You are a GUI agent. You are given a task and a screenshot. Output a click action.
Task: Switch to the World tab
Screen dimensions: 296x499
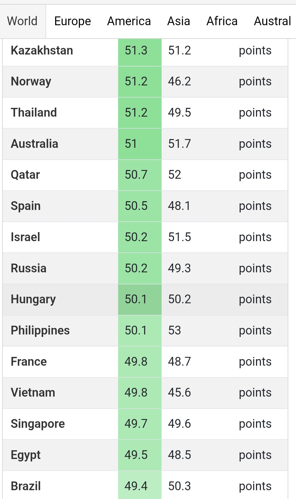point(22,21)
